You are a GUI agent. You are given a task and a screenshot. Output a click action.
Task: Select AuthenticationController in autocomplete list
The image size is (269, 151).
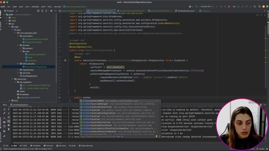point(120,107)
